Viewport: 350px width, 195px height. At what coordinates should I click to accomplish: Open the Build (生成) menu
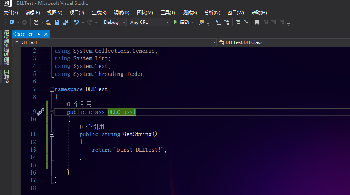[x=99, y=13]
